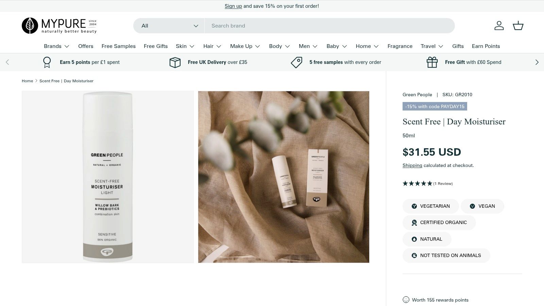This screenshot has width=544, height=306.
Task: Expand the Brands menu
Action: [x=56, y=46]
